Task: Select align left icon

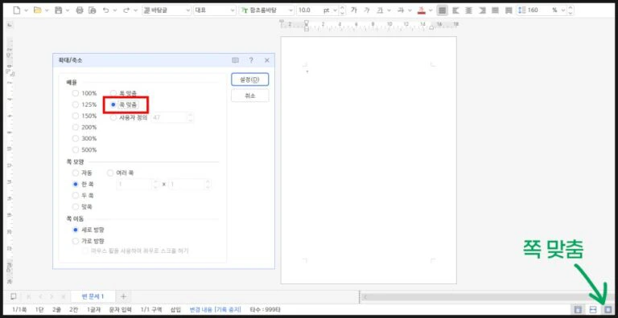Action: (x=455, y=10)
